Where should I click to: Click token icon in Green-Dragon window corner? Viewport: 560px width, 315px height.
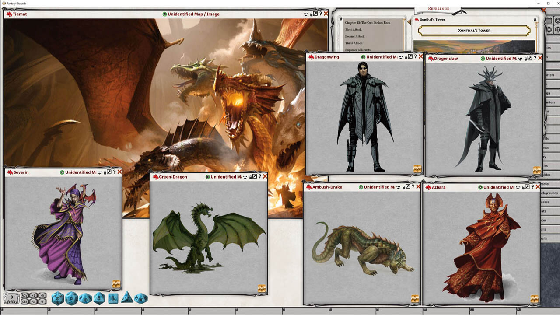click(x=262, y=288)
